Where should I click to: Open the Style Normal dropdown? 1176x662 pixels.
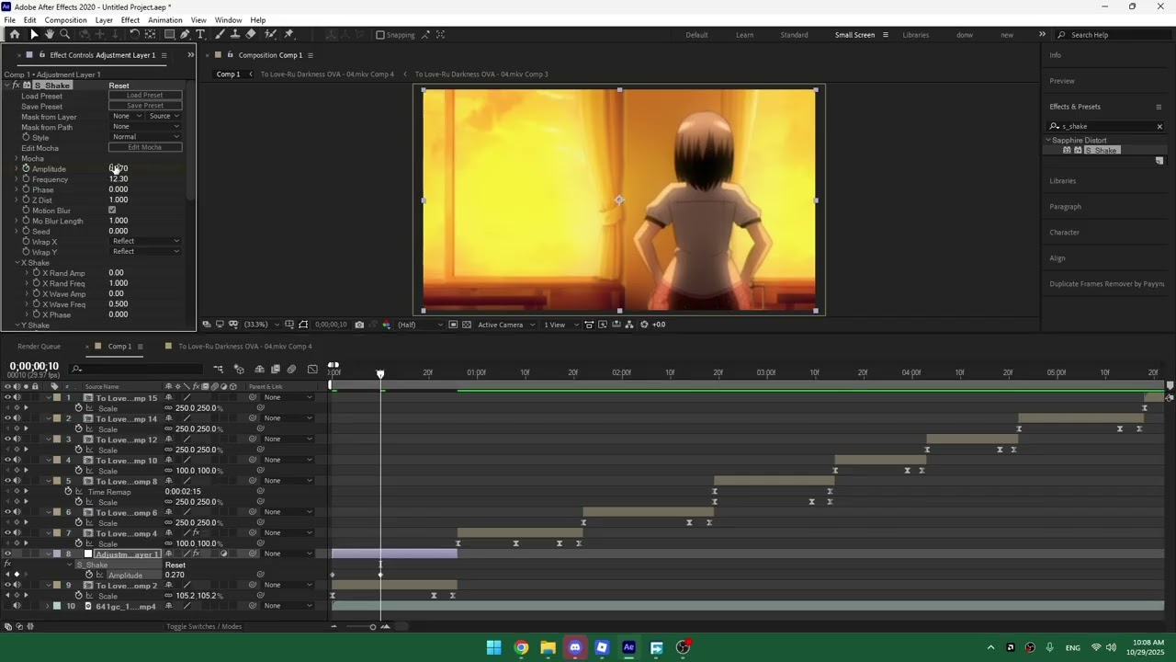point(146,137)
